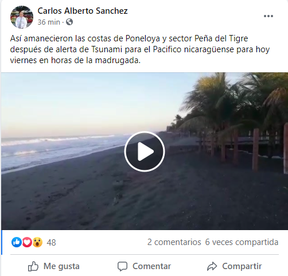The height and width of the screenshot is (276, 288).
Task: Show the 2 comentarios list
Action: [174, 242]
